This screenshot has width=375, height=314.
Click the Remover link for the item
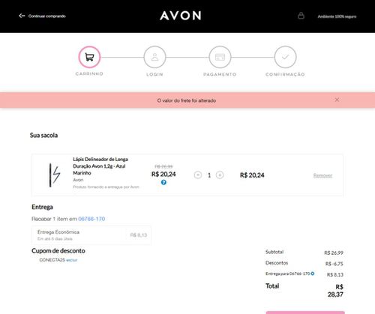click(322, 175)
